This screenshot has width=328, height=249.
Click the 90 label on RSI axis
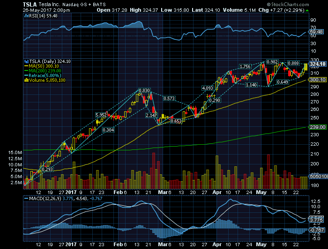(313, 20)
